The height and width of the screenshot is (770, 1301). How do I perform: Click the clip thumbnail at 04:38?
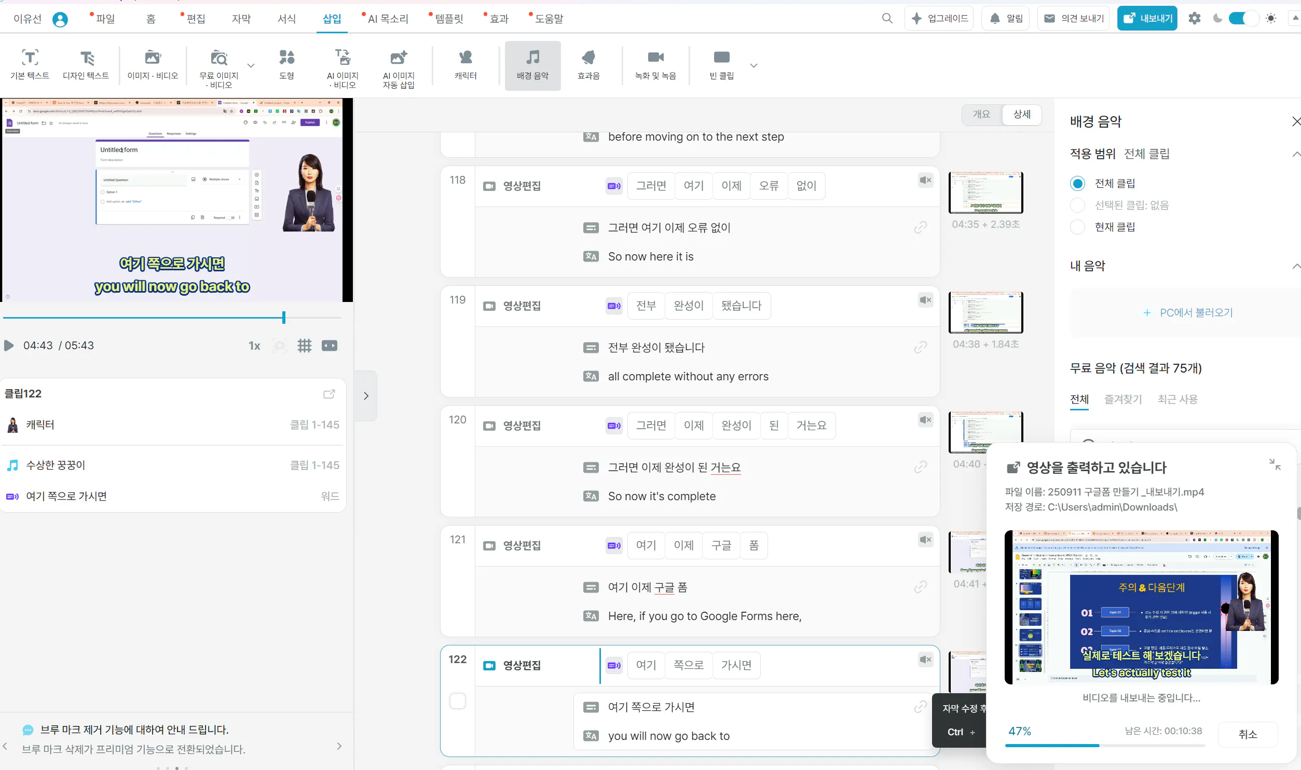coord(985,312)
